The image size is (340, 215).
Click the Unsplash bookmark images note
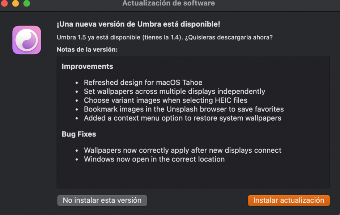(184, 109)
